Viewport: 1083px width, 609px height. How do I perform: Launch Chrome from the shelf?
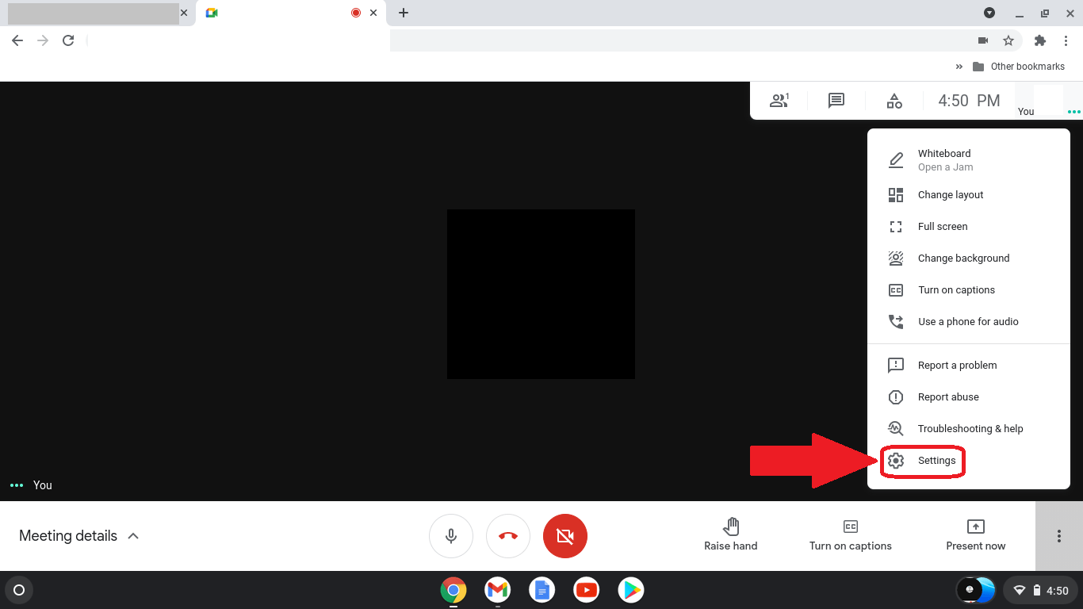[453, 590]
